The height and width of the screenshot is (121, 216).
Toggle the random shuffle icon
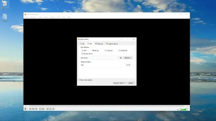pos(54,109)
